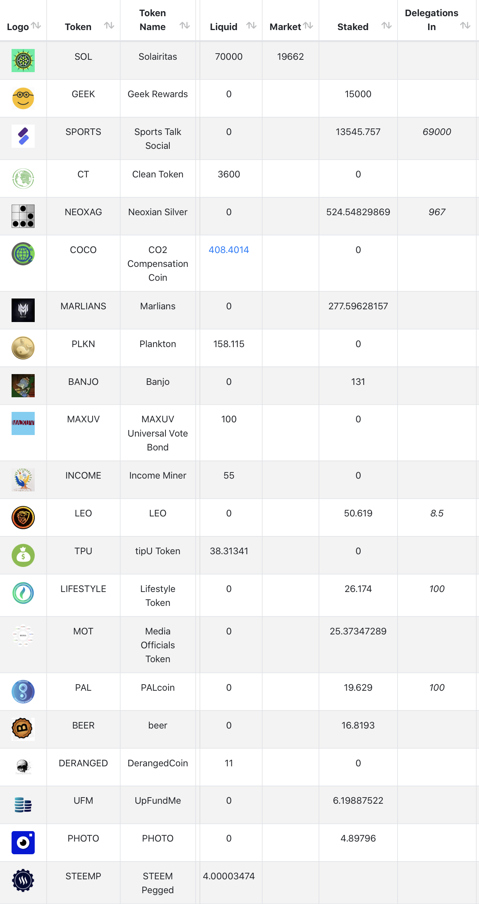Open the COCO liquid balance 408.4014 link
The height and width of the screenshot is (904, 479).
click(229, 250)
